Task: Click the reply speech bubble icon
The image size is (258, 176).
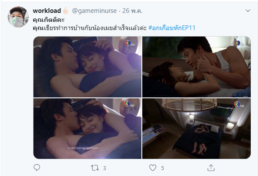Action: click(37, 168)
